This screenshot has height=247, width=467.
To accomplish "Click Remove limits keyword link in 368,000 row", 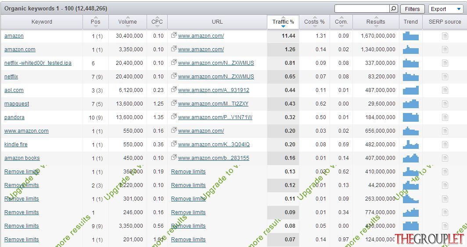I will point(22,172).
